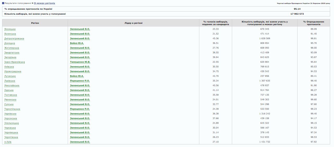This screenshot has height=147, width=334.
Task: Open Зеленський В.О. in the Одеська row
Action: click(80, 90)
